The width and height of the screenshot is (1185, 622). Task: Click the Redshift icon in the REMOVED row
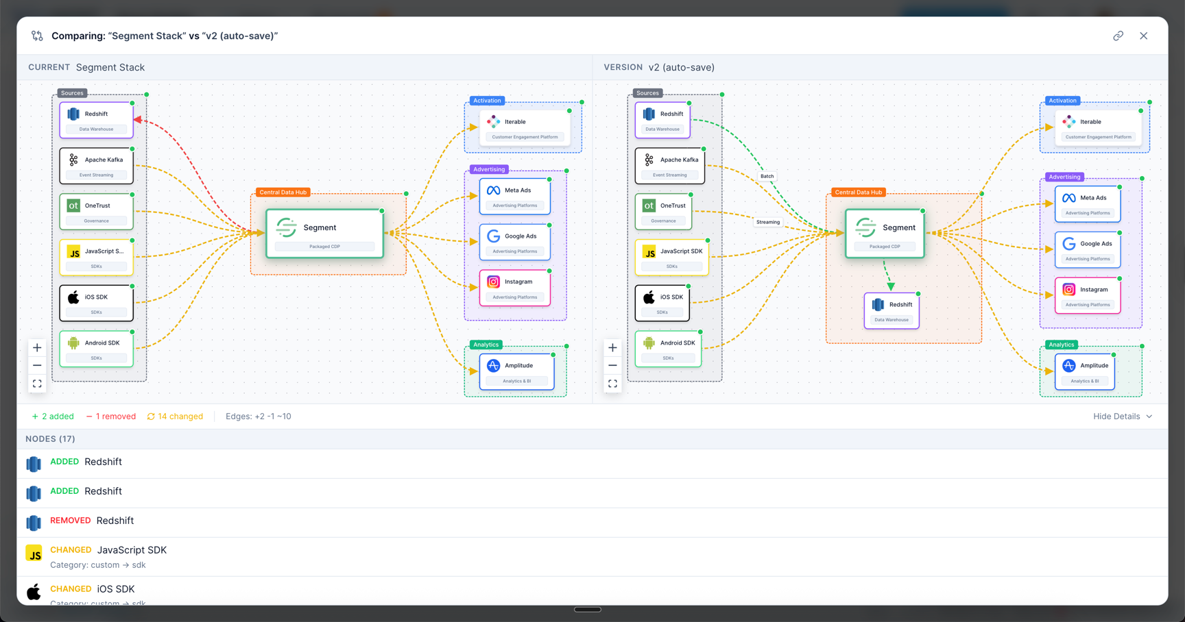34,523
